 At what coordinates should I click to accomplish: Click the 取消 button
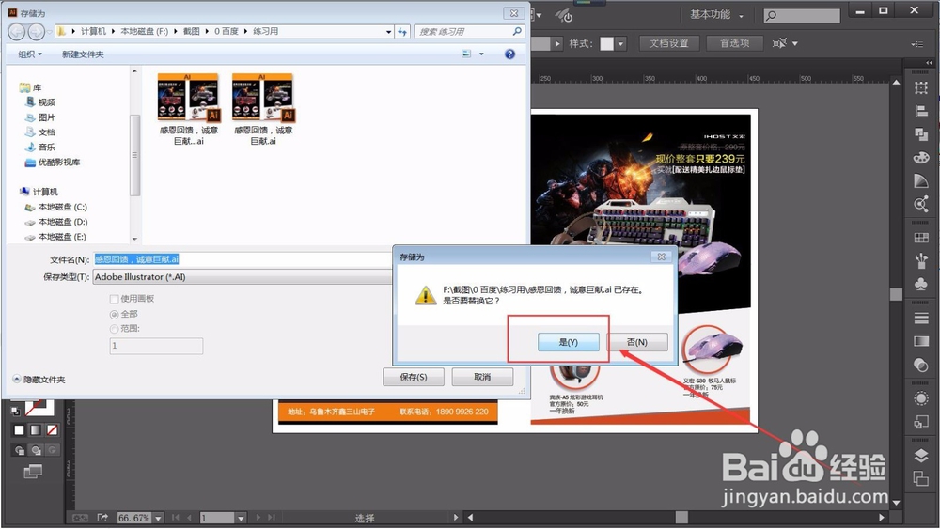pos(482,377)
